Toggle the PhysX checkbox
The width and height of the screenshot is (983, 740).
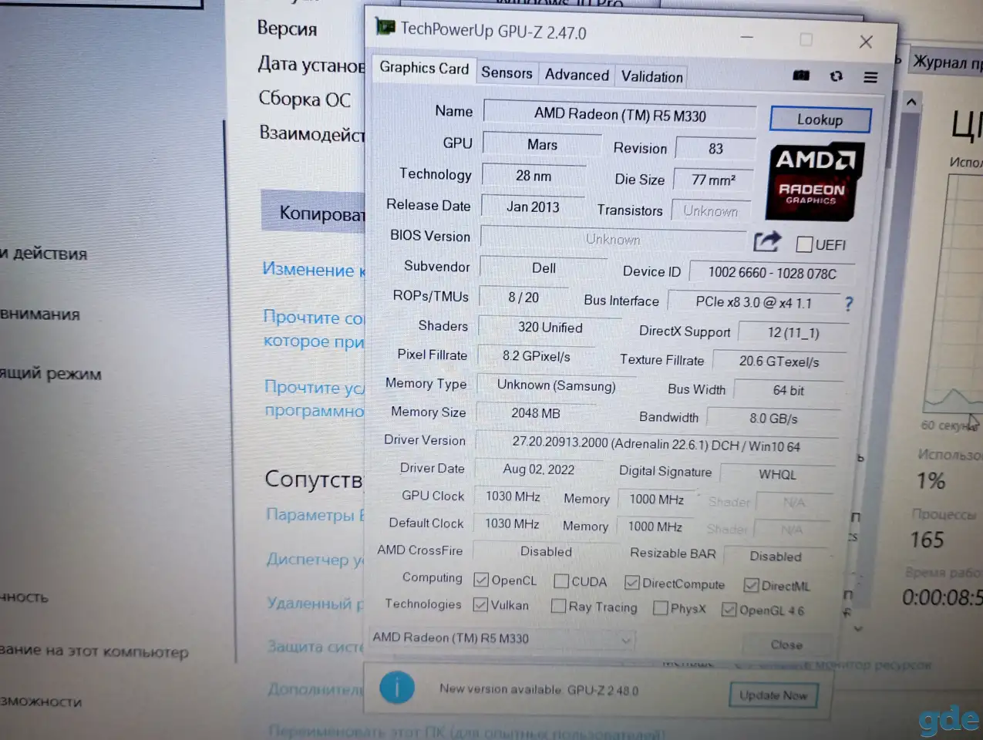click(660, 608)
